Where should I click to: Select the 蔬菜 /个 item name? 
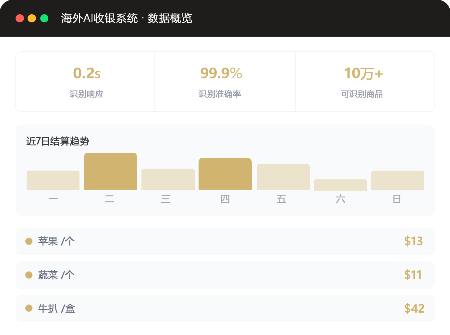coord(56,275)
